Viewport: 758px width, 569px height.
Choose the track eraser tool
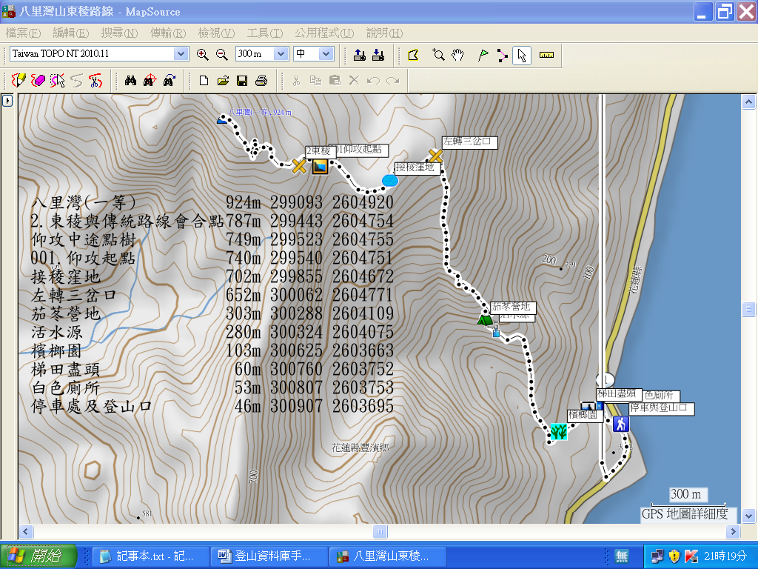tap(38, 80)
